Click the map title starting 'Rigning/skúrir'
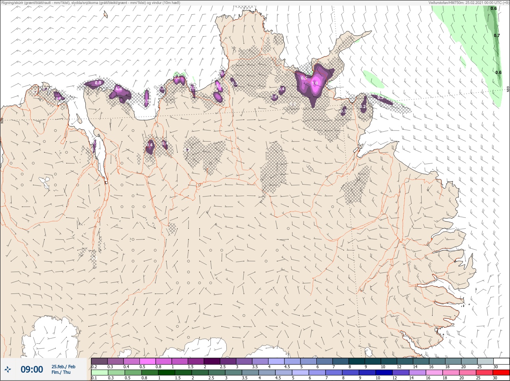The height and width of the screenshot is (381, 510). click(x=91, y=3)
